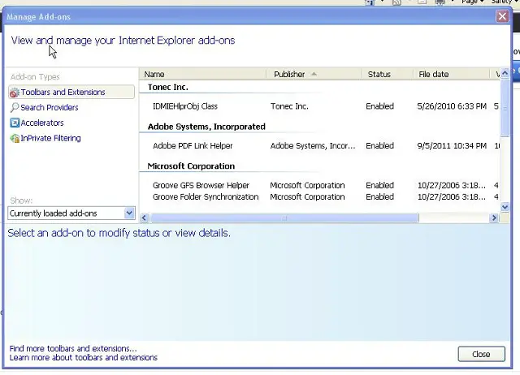Viewport: 520px width, 375px height.
Task: Sort list by Name column header
Action: click(202, 74)
